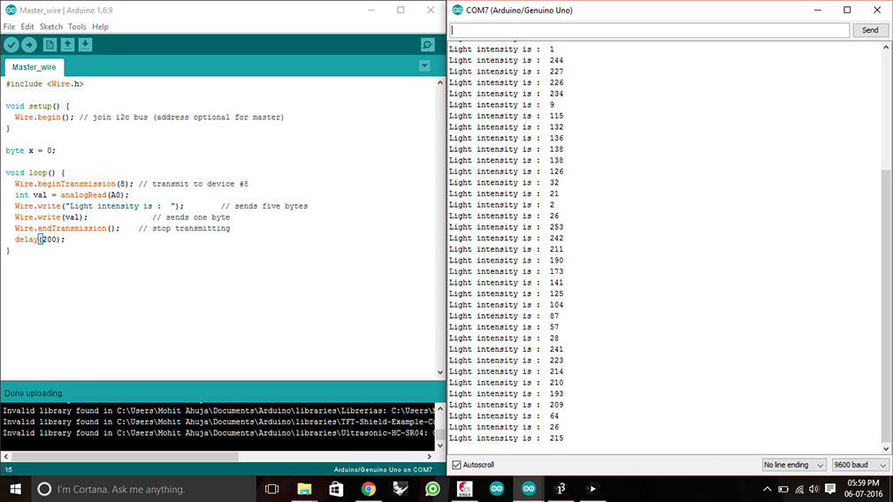
Task: Open the Tools menu
Action: point(77,27)
